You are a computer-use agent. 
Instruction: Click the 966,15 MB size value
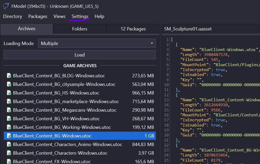143,93
